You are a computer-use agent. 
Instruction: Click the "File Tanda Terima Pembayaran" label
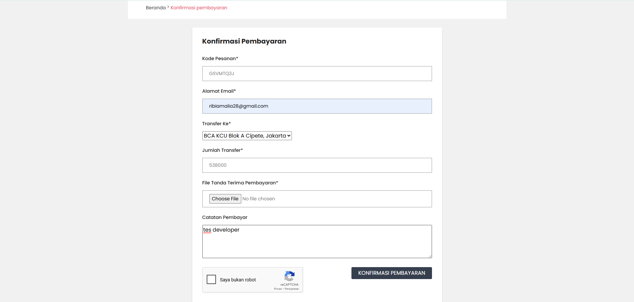pyautogui.click(x=240, y=183)
